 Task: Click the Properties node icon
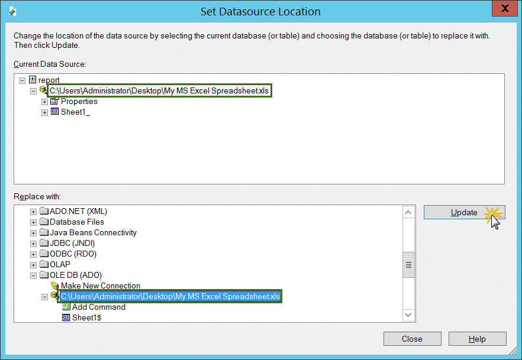tap(54, 101)
